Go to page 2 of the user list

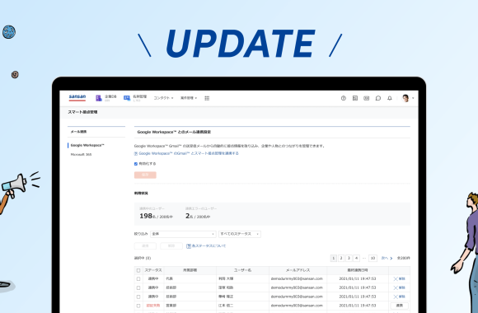click(341, 258)
